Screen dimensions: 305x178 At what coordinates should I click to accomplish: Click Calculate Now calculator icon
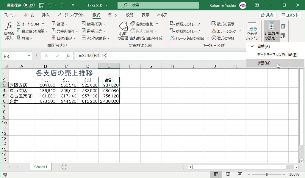point(283,26)
